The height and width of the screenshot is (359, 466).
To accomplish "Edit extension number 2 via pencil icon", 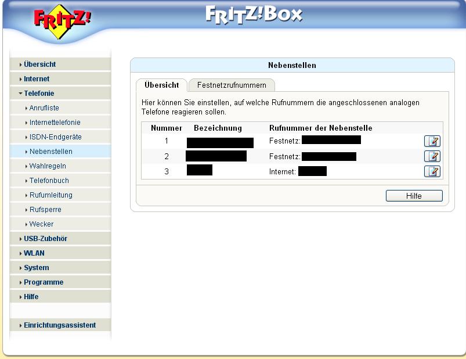I will [x=432, y=156].
